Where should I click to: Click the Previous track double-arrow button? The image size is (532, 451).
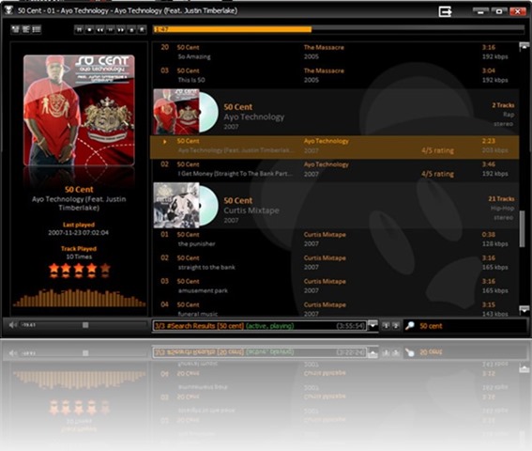click(99, 29)
